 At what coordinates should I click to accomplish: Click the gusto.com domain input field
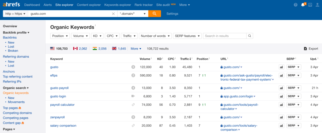click(70, 14)
